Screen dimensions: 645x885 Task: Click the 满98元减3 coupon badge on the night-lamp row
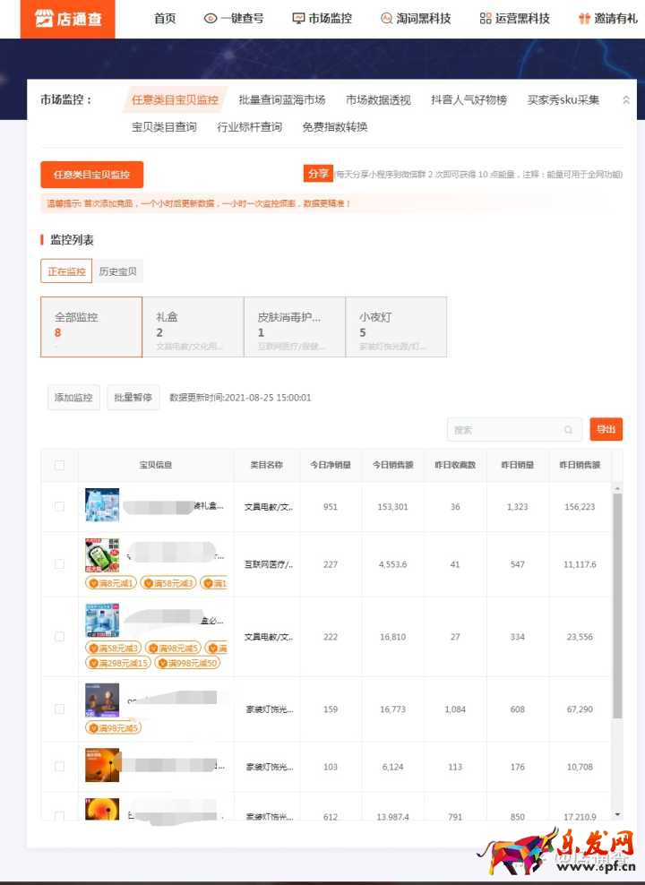click(113, 727)
